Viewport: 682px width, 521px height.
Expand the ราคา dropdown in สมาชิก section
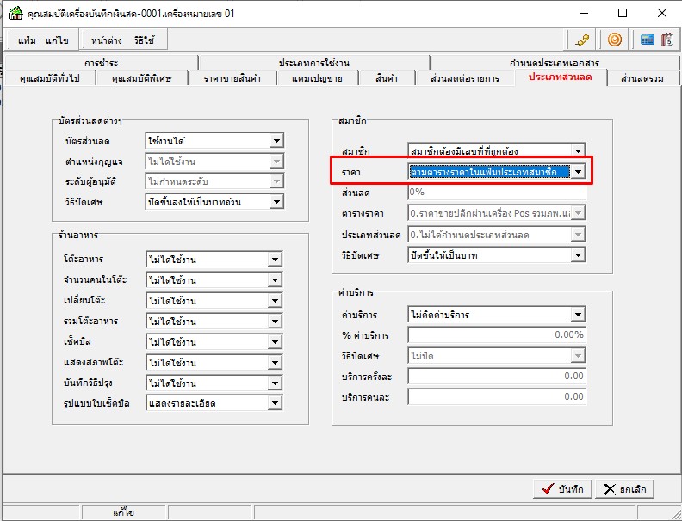[578, 172]
